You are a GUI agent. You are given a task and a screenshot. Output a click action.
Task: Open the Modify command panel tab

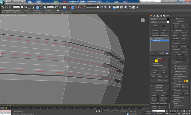155,16
